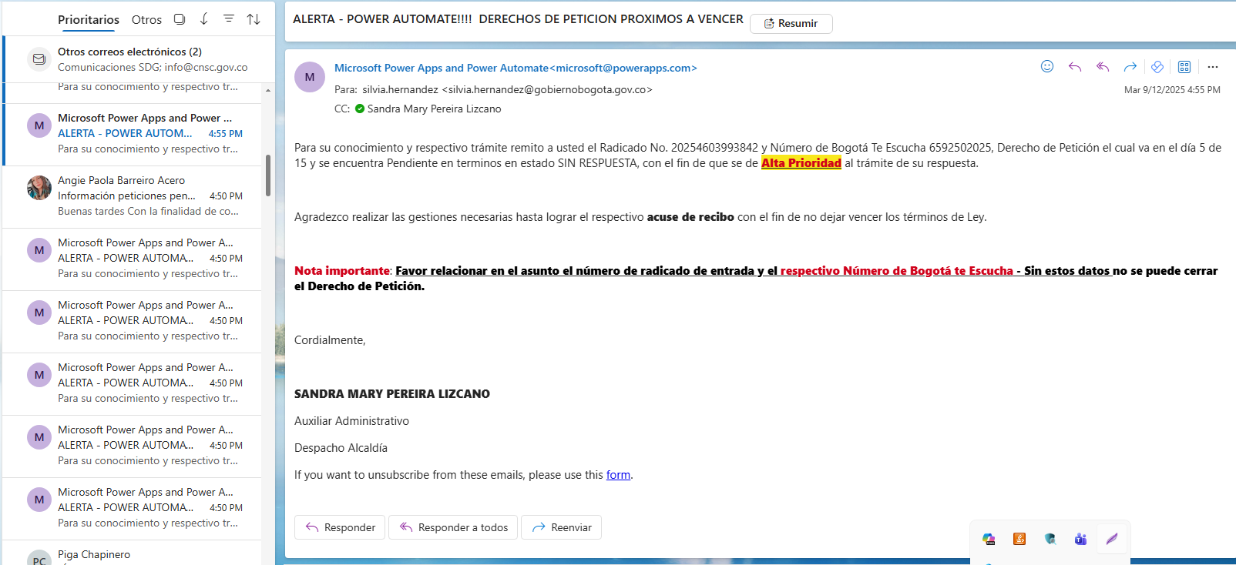Switch to the Prioritarios tab
This screenshot has height=565, width=1236.
[x=89, y=20]
